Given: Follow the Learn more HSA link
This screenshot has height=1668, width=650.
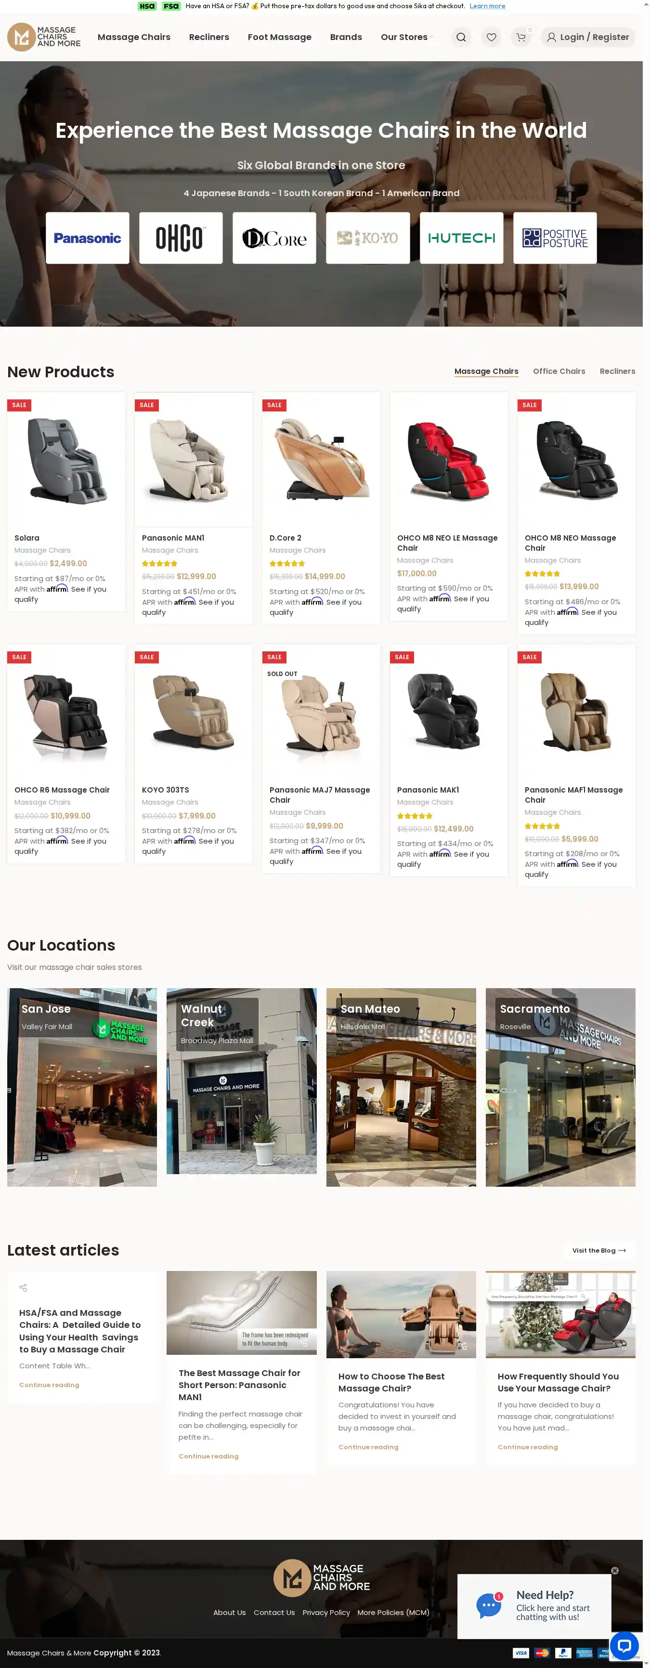Looking at the screenshot, I should 487,6.
